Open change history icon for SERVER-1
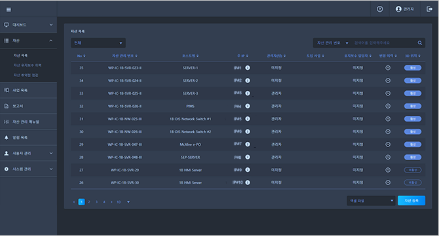This screenshot has height=236, width=439. pyautogui.click(x=388, y=67)
